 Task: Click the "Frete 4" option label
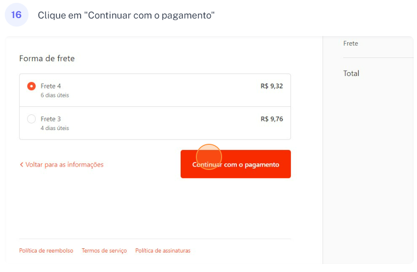tap(51, 86)
